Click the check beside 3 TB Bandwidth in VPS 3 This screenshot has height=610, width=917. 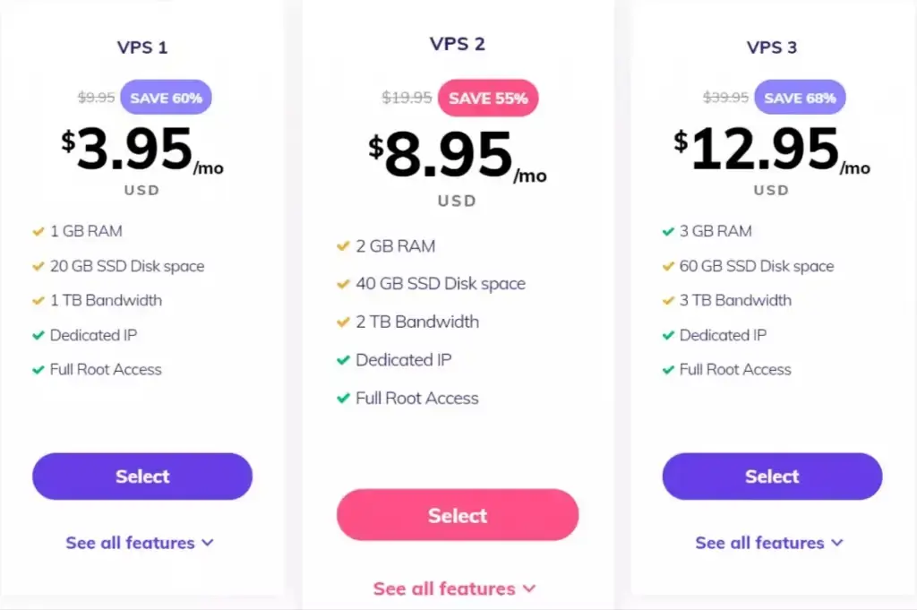point(670,300)
